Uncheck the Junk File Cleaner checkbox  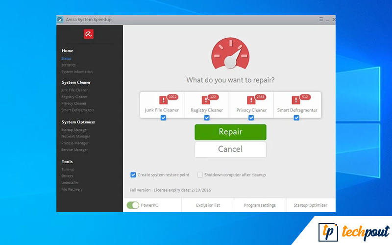pyautogui.click(x=163, y=118)
